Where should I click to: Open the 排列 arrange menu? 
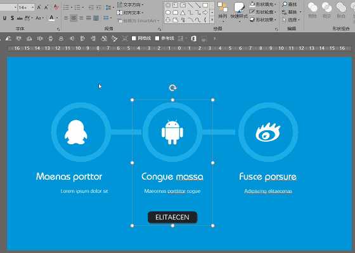pyautogui.click(x=223, y=12)
